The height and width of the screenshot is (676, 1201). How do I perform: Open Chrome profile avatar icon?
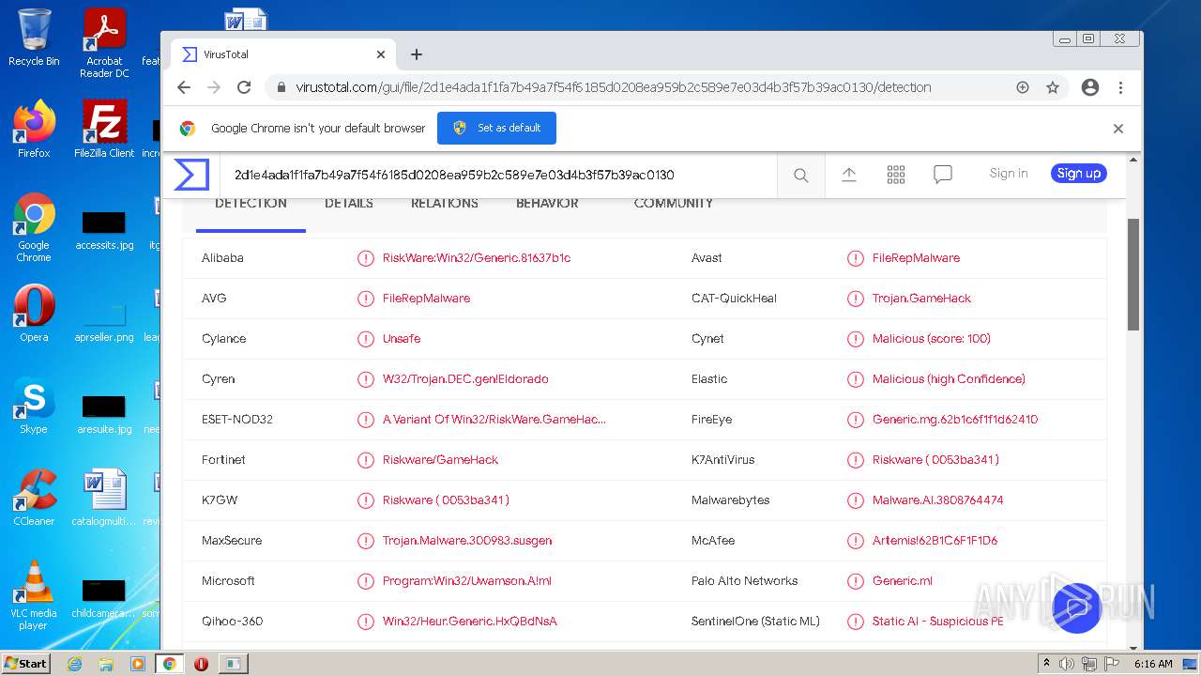(x=1089, y=87)
